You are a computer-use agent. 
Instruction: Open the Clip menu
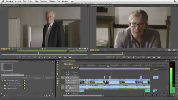tap(37, 1)
